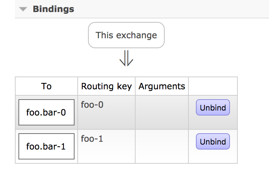Click the double downward arrow icon

coord(126,58)
